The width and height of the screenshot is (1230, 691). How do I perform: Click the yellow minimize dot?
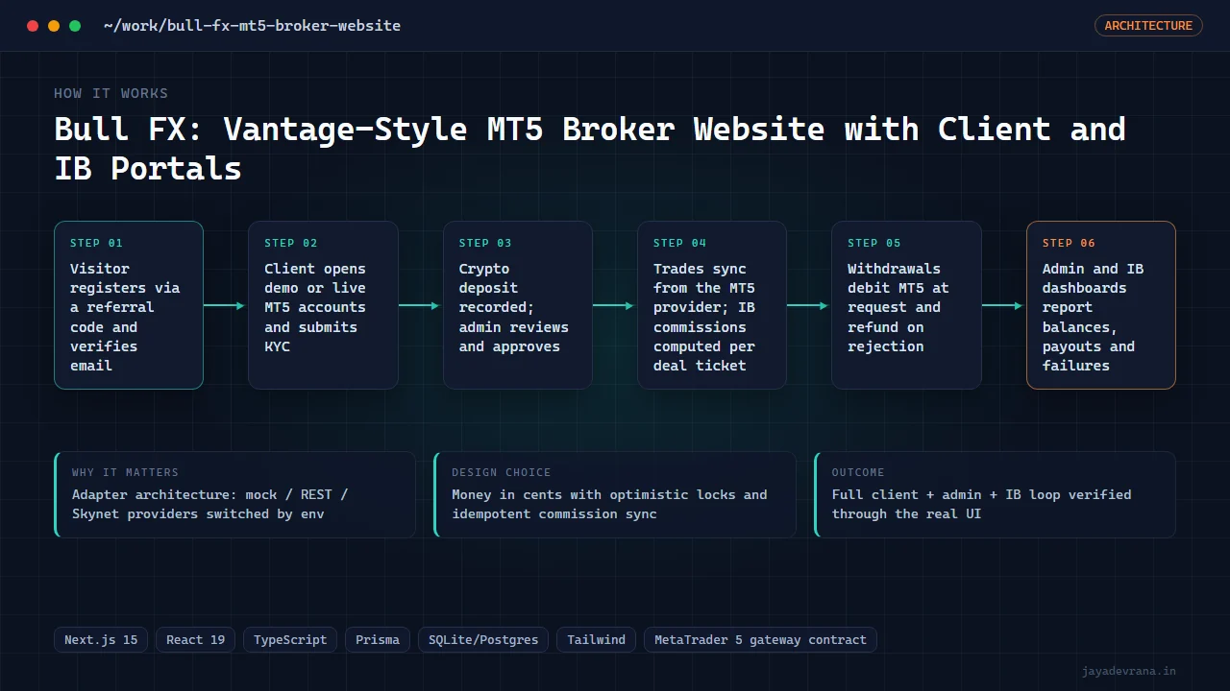[x=54, y=26]
